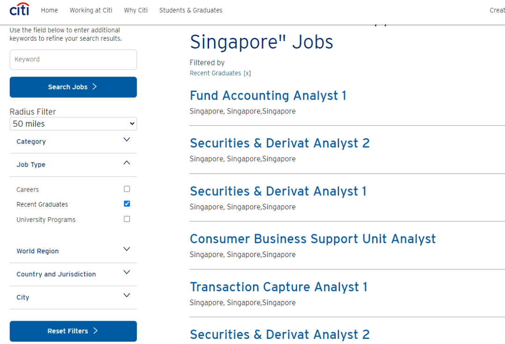
Task: Navigate to the Home menu item
Action: 50,10
